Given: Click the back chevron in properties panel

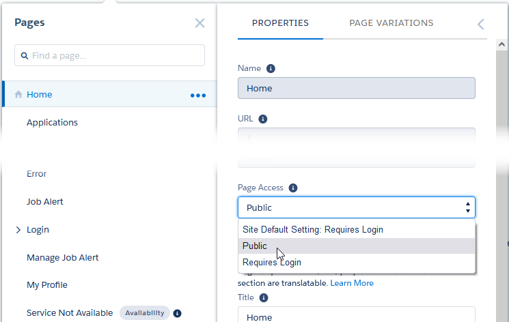Looking at the screenshot, I should point(480,25).
